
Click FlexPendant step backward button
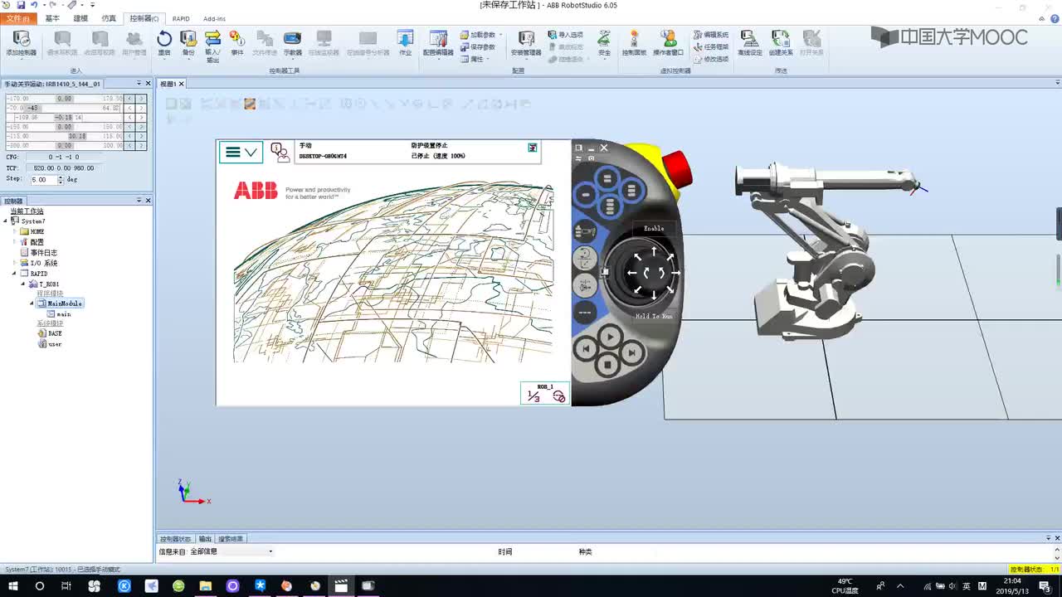(x=586, y=350)
